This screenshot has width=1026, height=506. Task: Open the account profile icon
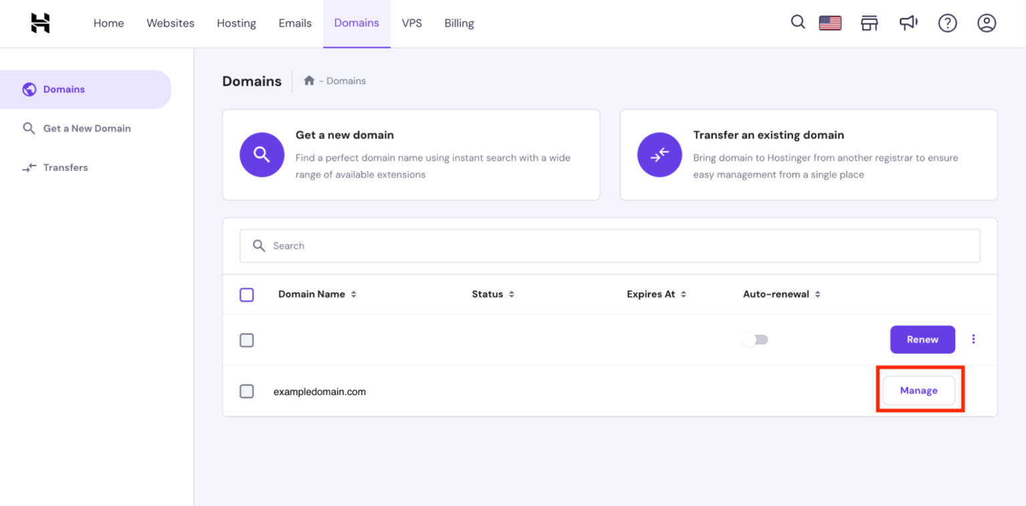pyautogui.click(x=987, y=22)
